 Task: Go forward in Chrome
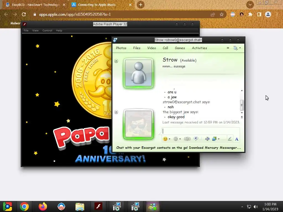(15, 14)
